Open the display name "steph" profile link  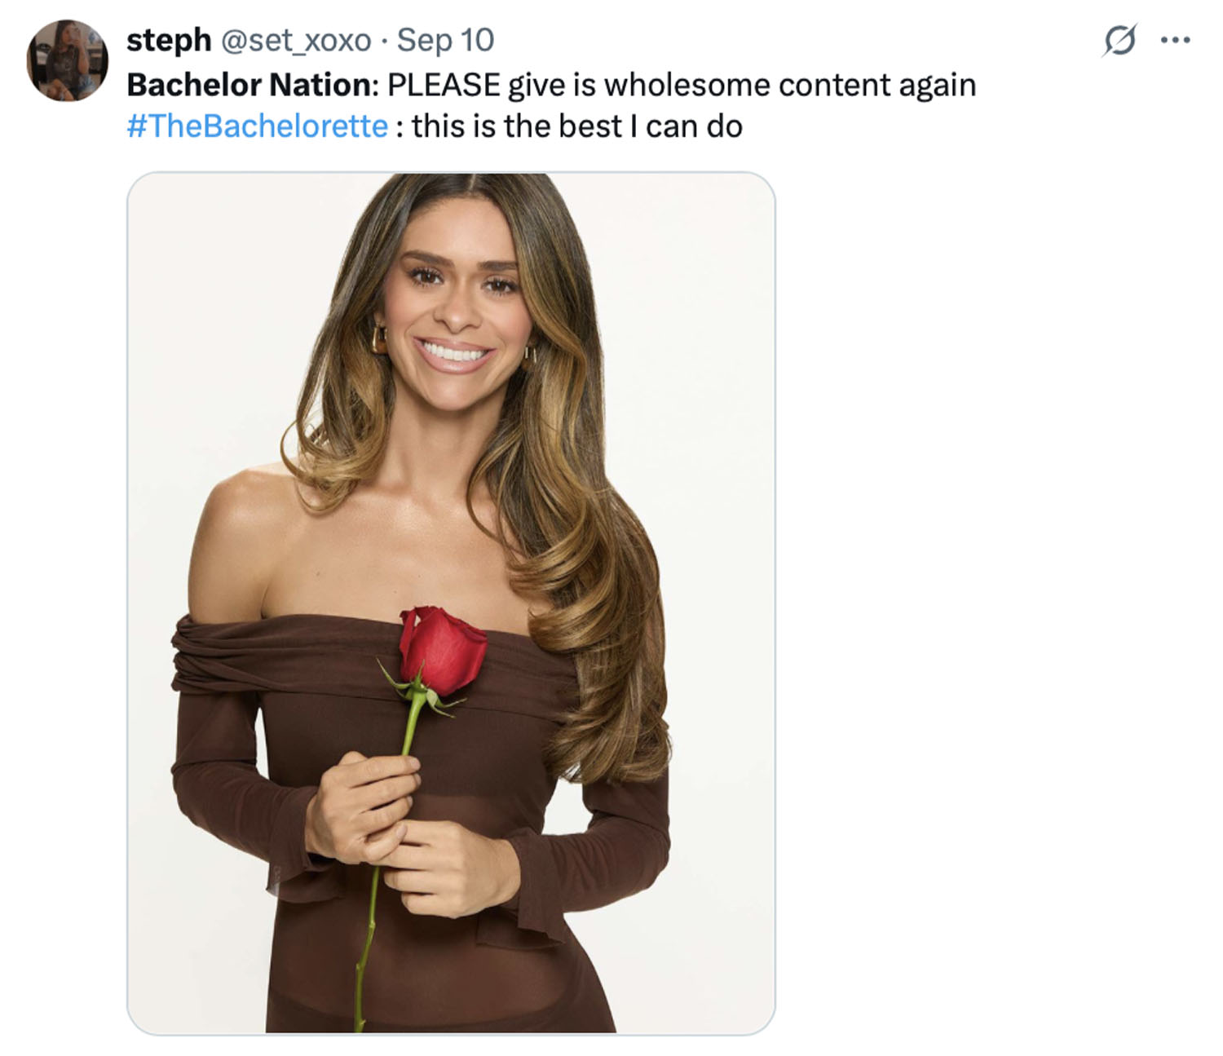point(168,40)
